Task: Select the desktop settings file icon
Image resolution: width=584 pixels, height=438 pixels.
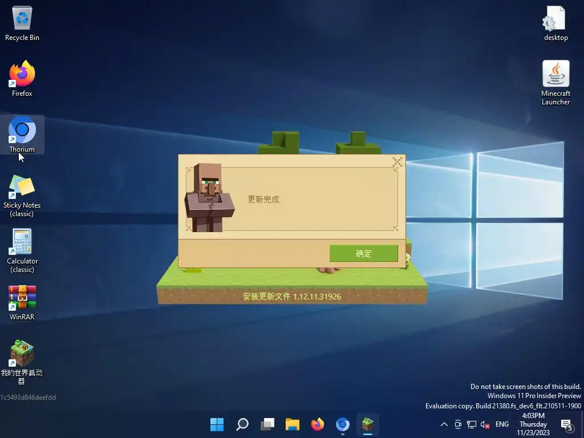Action: point(555,23)
